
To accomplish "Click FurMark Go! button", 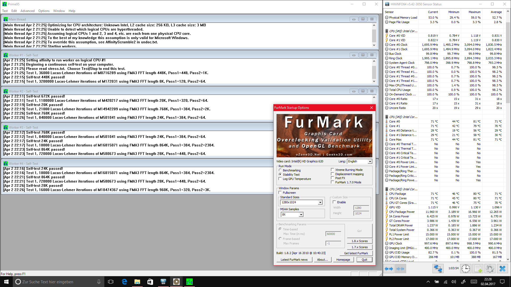I will 360,231.
